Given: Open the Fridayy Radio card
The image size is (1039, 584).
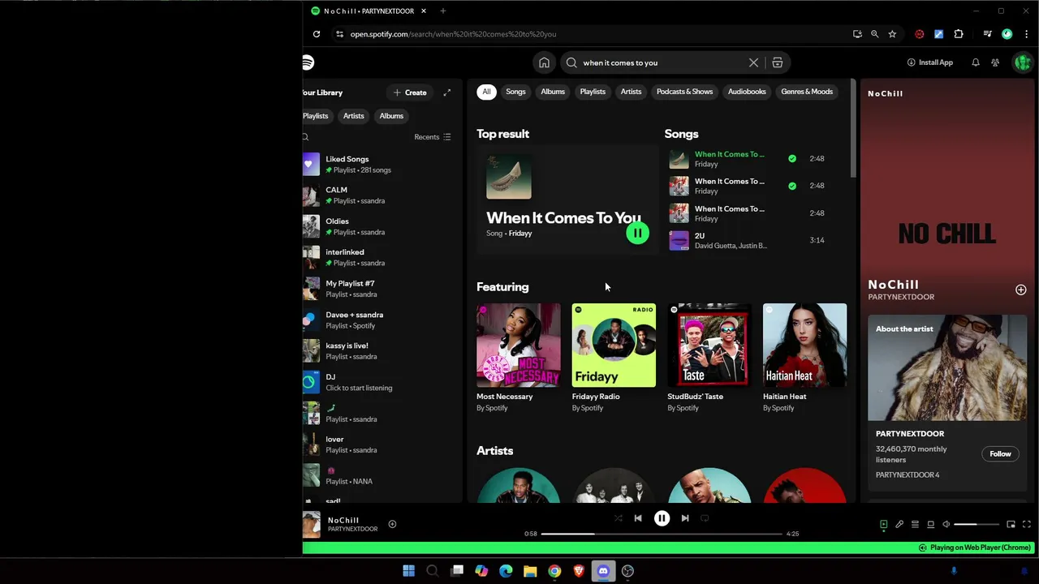Looking at the screenshot, I should (614, 358).
